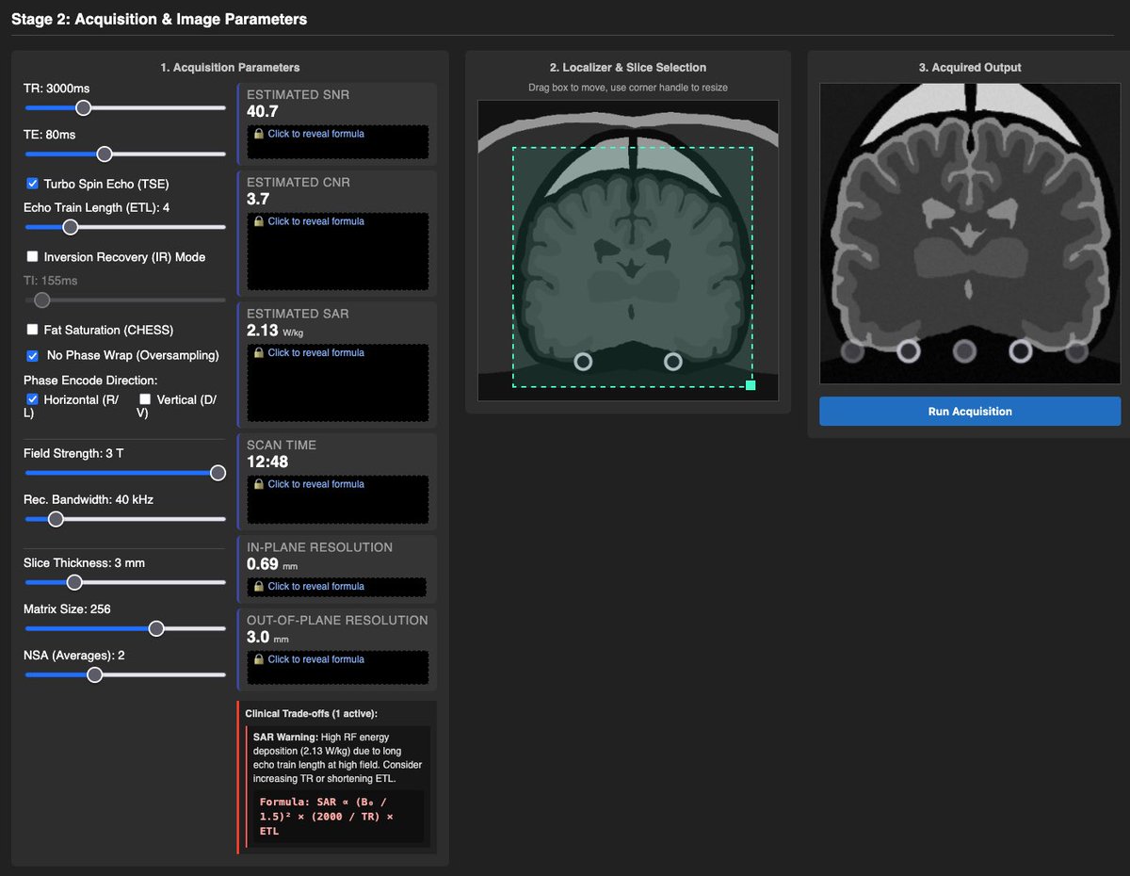This screenshot has width=1130, height=876.
Task: Click the Estimated CNR value 3.7
Action: coord(258,199)
